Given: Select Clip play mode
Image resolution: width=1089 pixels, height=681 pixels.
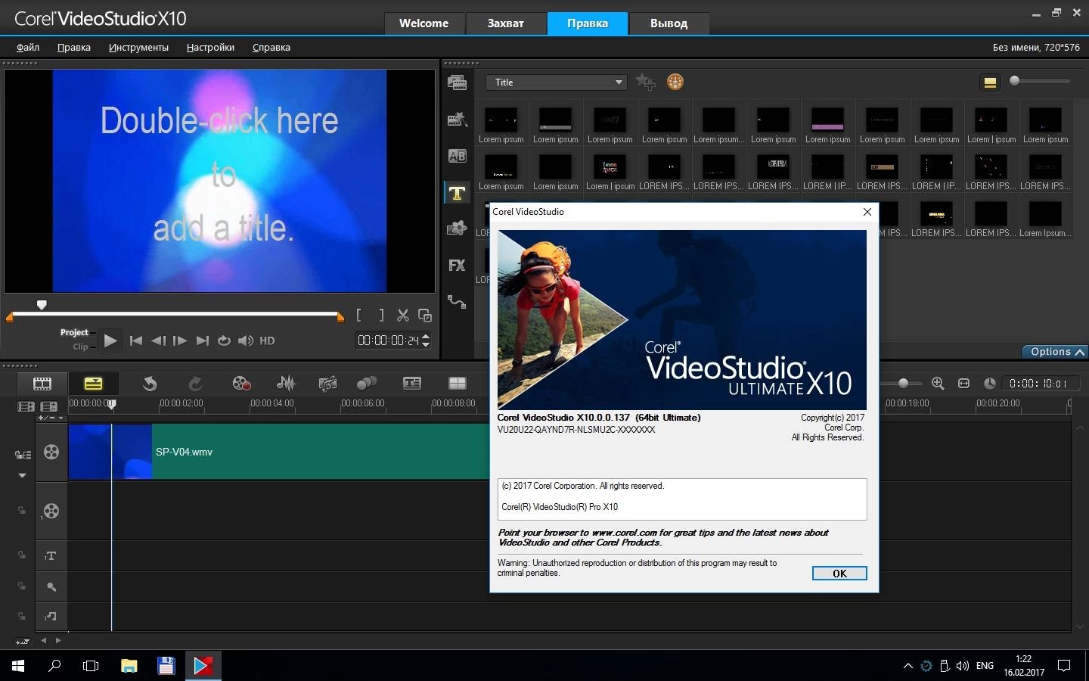Looking at the screenshot, I should (80, 347).
